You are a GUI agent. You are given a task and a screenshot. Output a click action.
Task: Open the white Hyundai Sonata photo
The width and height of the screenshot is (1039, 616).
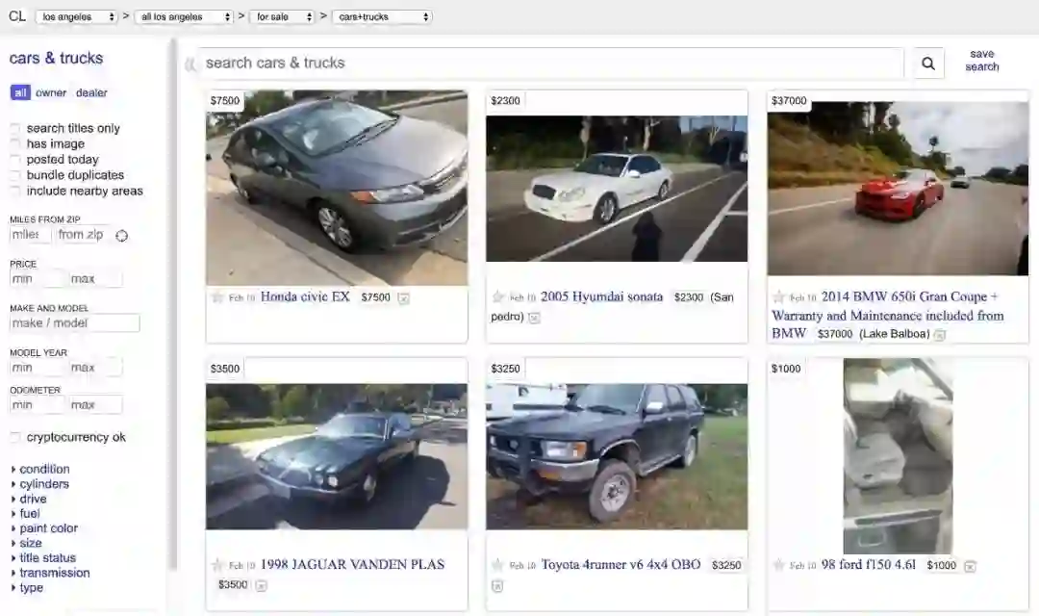(617, 189)
